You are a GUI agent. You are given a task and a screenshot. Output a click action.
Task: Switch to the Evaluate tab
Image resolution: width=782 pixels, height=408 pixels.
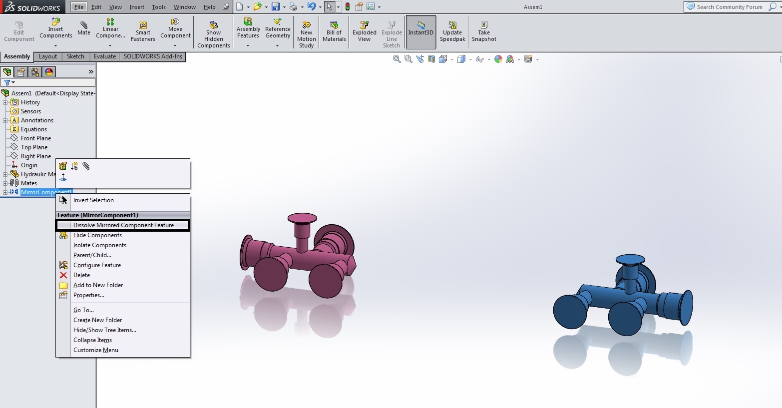point(105,56)
